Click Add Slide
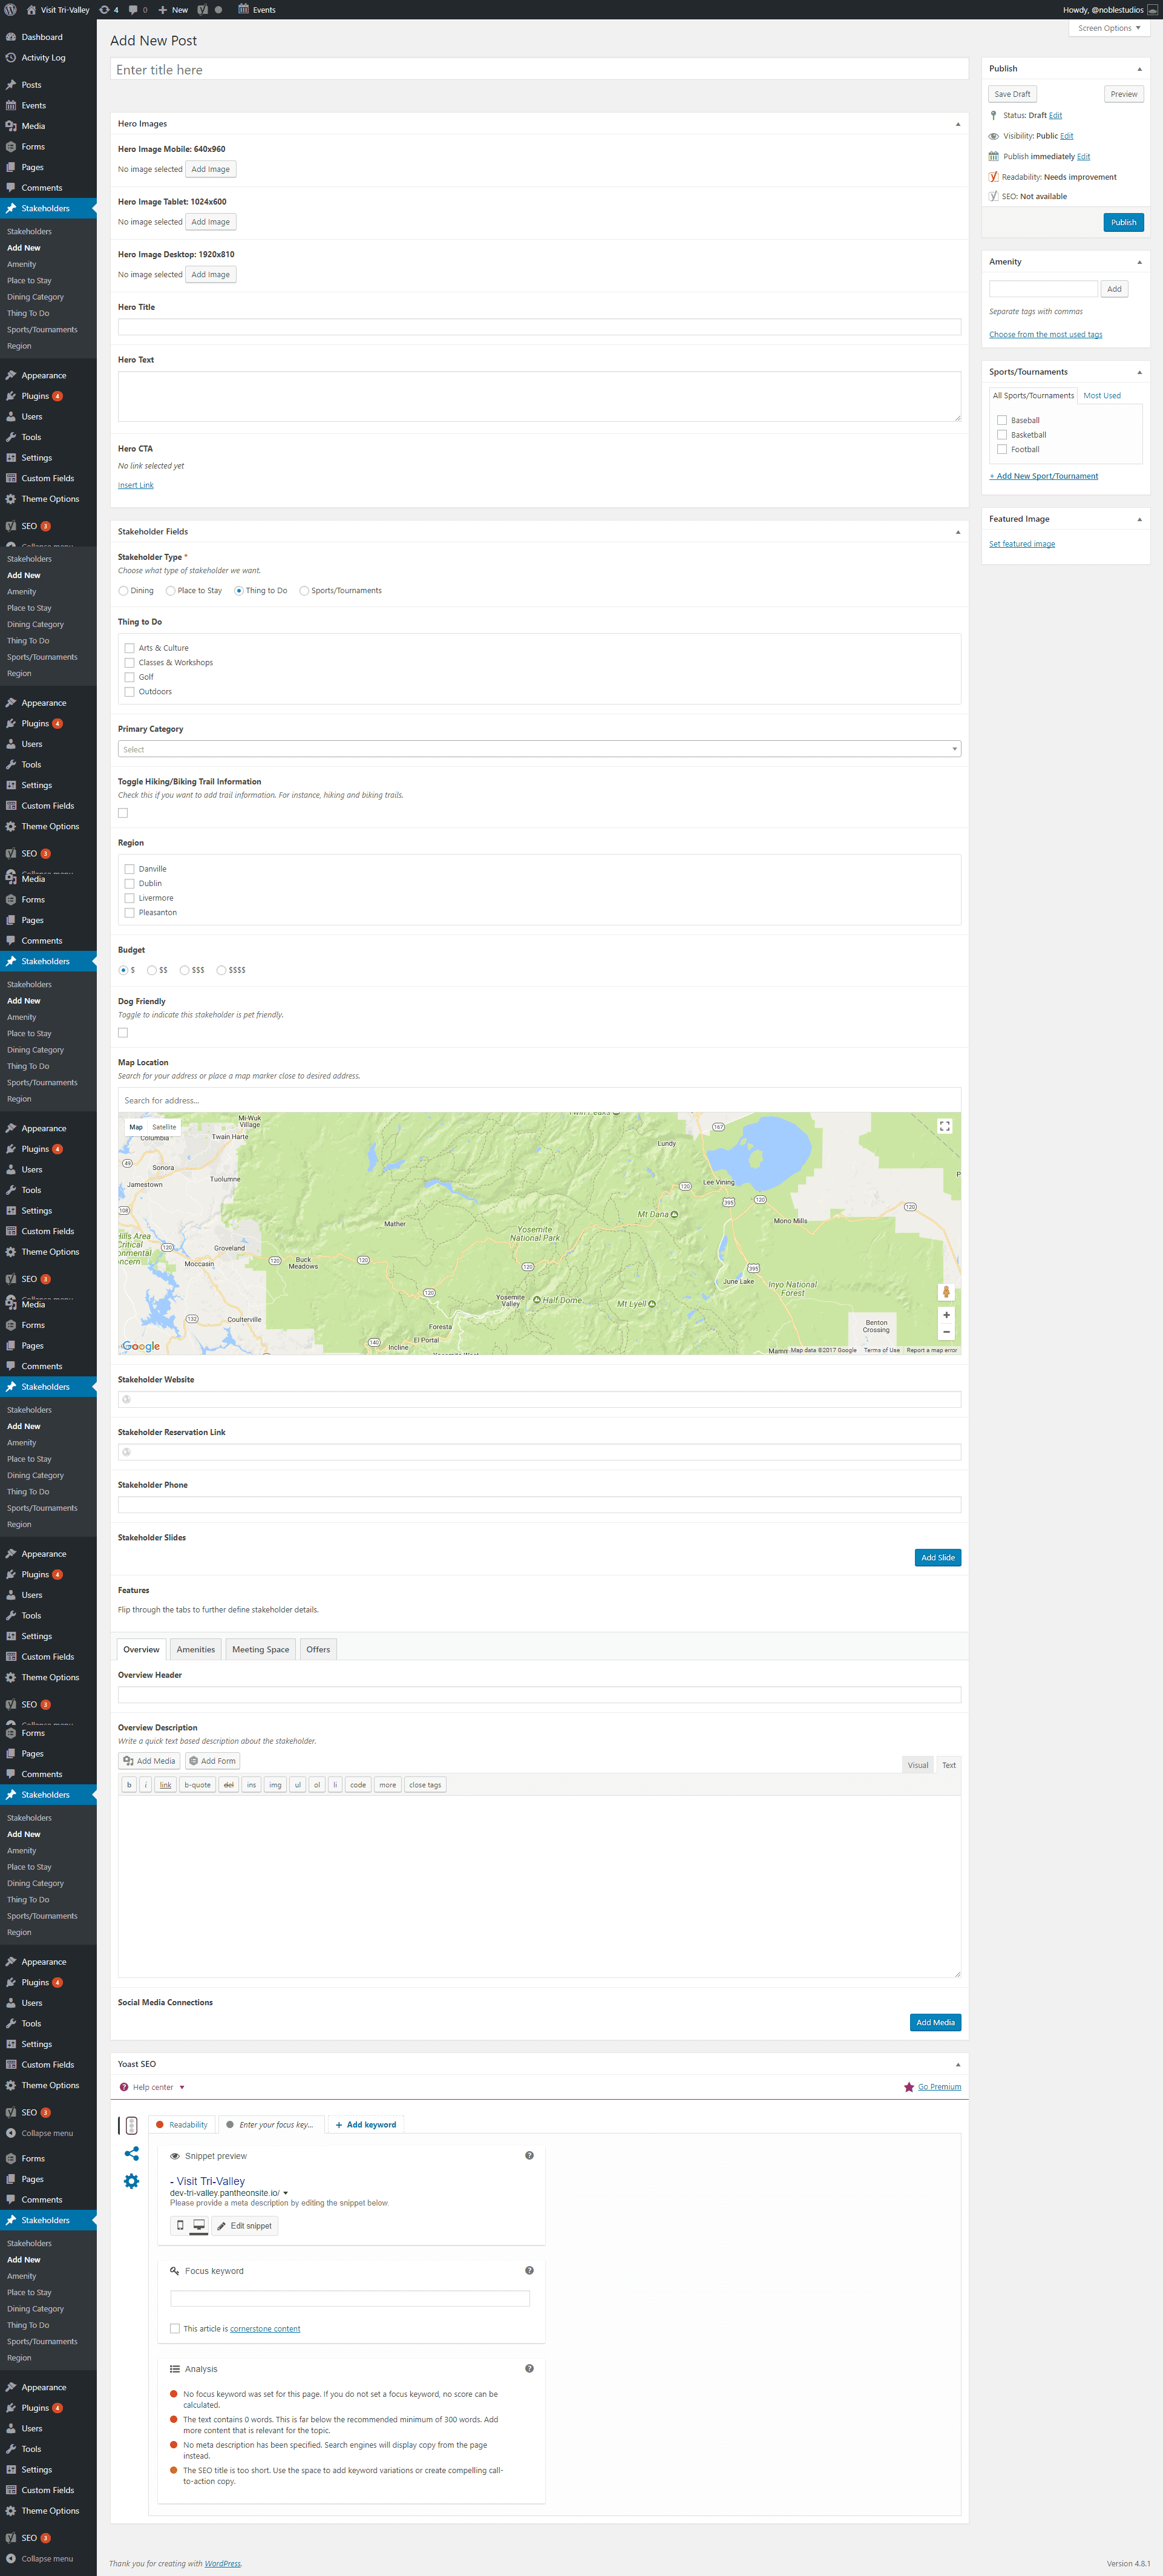Viewport: 1163px width, 2576px height. (937, 1557)
